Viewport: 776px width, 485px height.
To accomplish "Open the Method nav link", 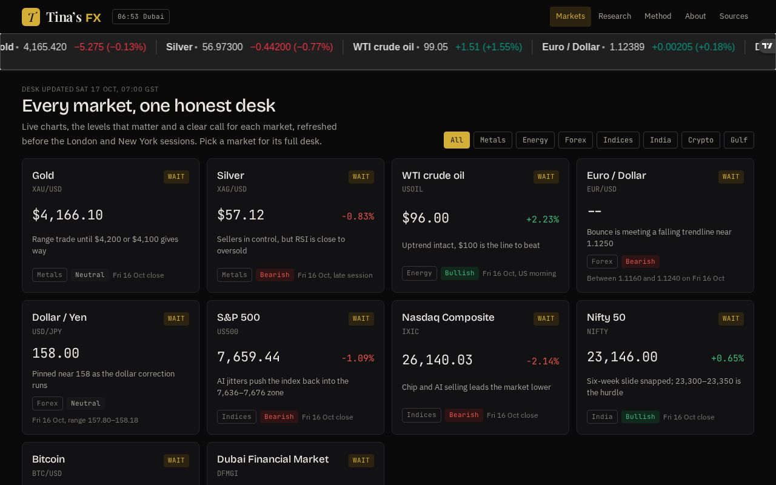I will pos(658,16).
